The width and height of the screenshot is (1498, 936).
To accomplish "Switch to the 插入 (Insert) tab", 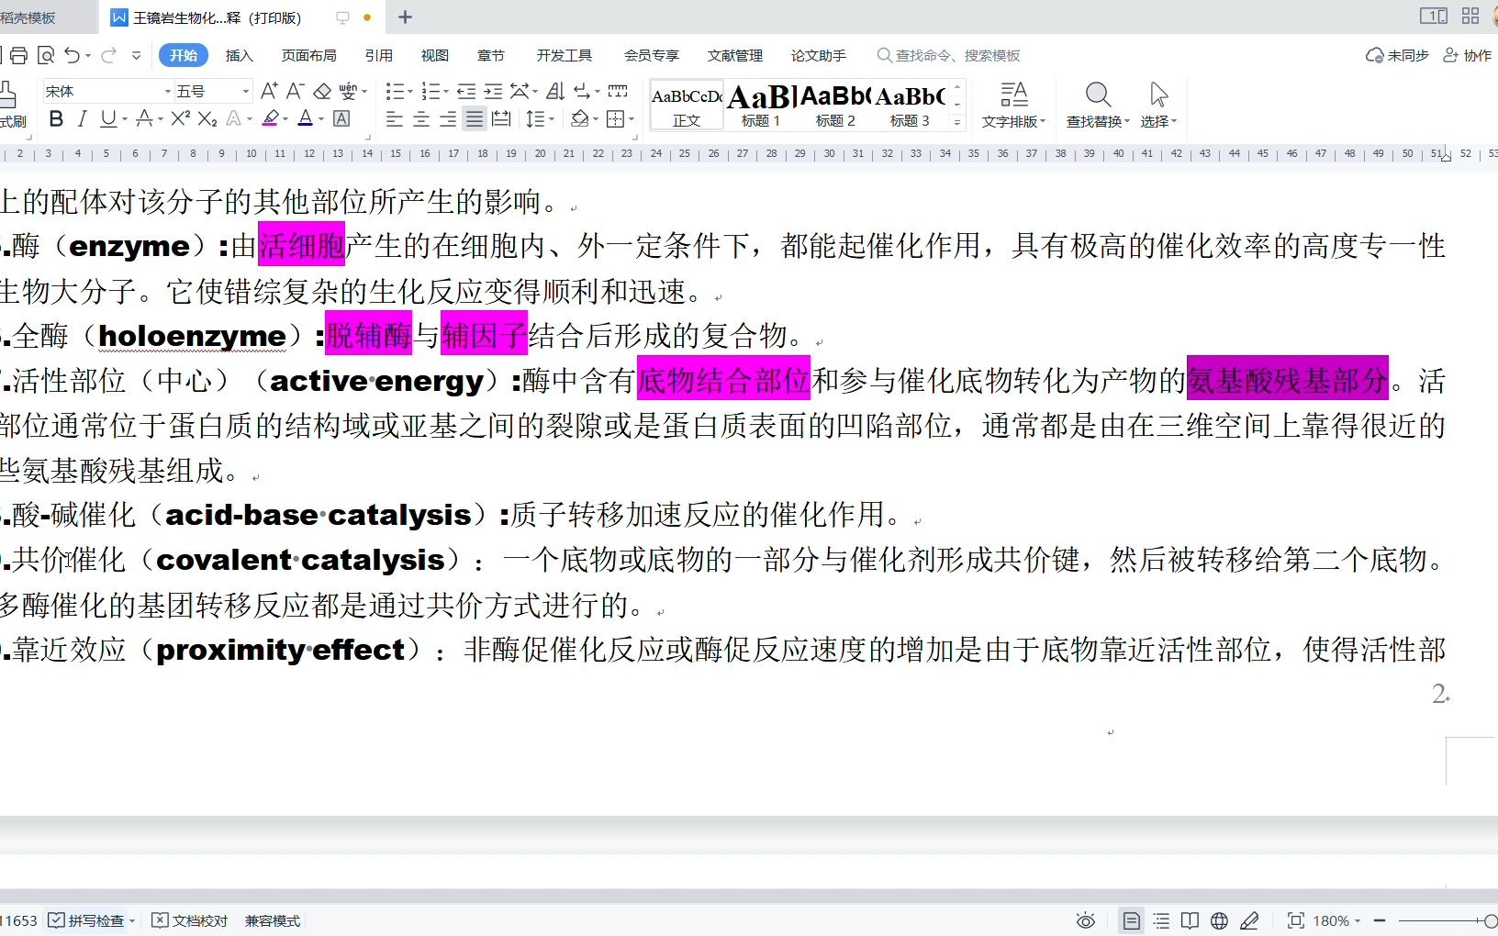I will [239, 55].
